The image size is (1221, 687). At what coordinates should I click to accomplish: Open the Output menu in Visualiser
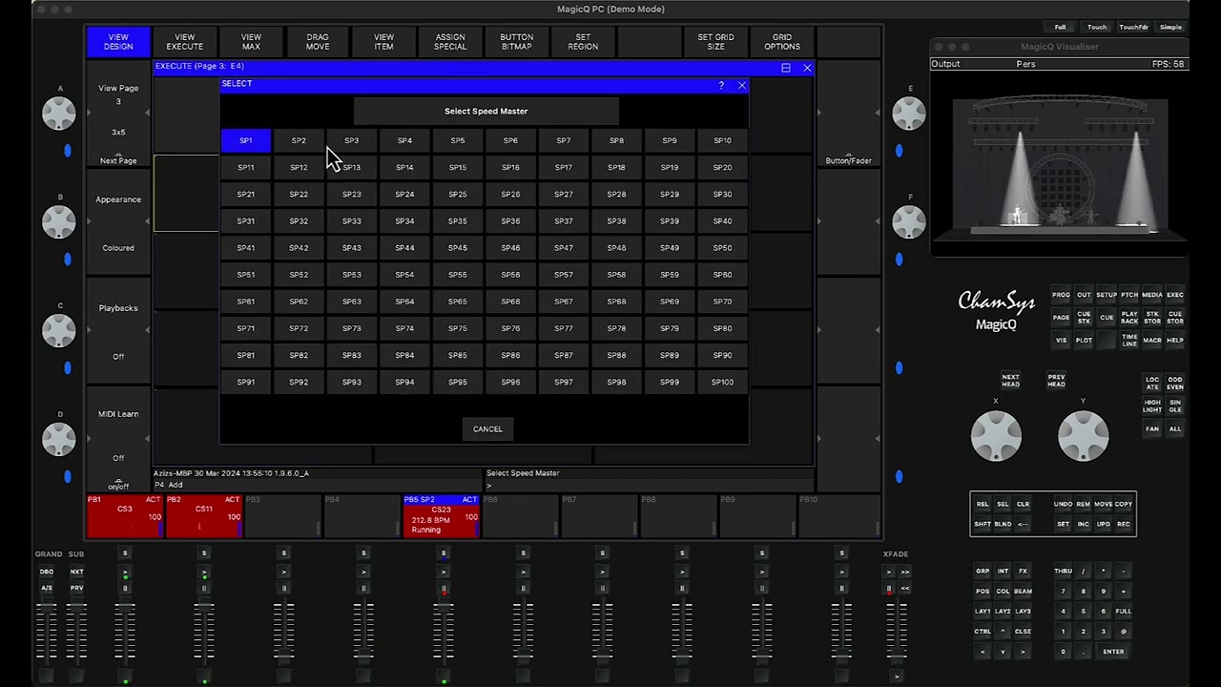pyautogui.click(x=945, y=64)
